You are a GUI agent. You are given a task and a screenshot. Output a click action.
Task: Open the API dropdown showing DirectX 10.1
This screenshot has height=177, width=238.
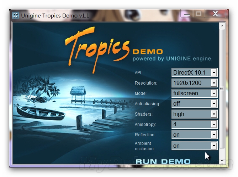195,72
